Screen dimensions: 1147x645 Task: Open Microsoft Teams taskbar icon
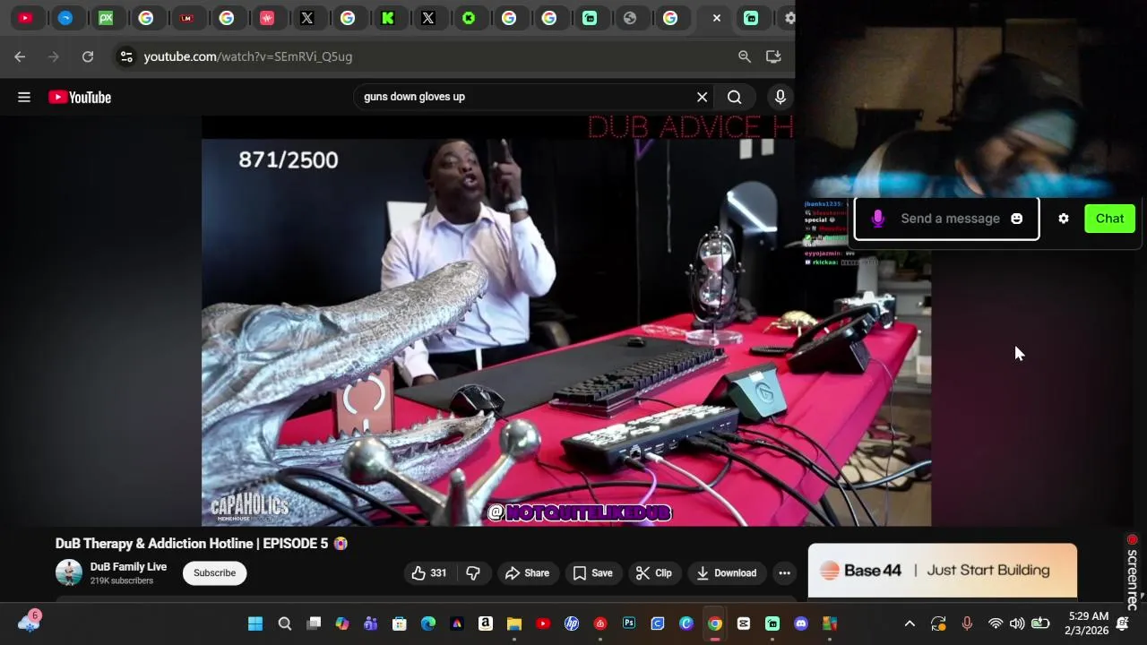pos(370,623)
